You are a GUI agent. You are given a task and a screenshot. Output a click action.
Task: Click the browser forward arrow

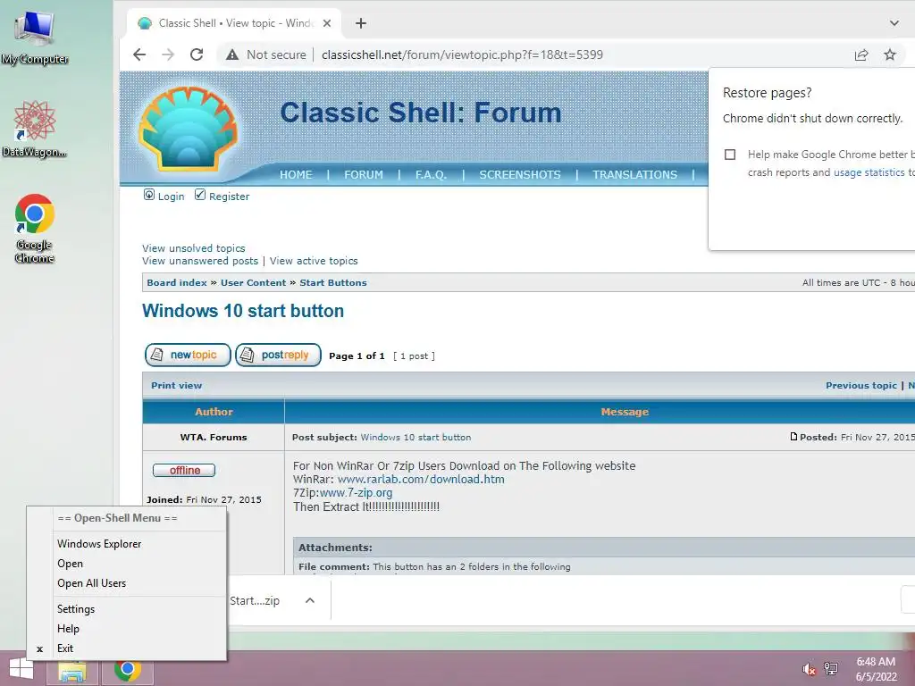(168, 54)
